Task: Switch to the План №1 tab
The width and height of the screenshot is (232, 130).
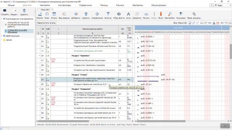Action: pyautogui.click(x=45, y=10)
